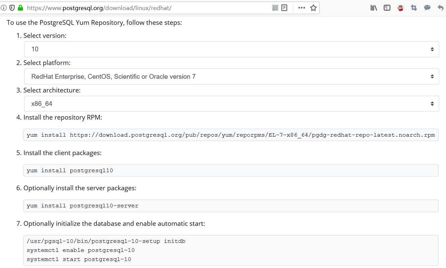Screen dimensions: 446x268
Task: Click the red cartoon face extension icon
Action: coord(400,8)
